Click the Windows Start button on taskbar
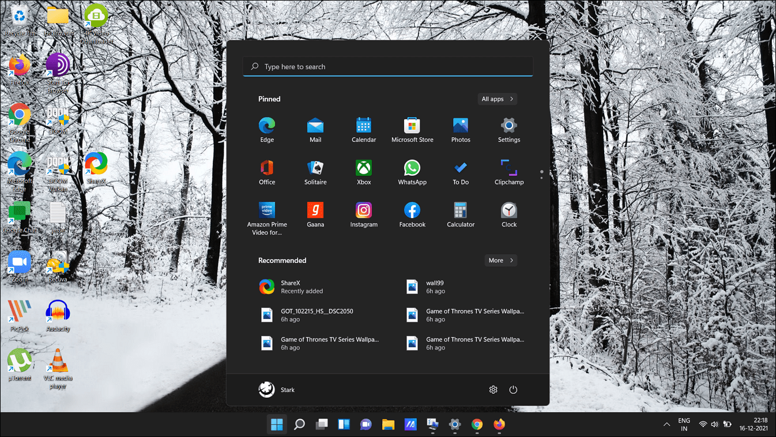 tap(277, 425)
